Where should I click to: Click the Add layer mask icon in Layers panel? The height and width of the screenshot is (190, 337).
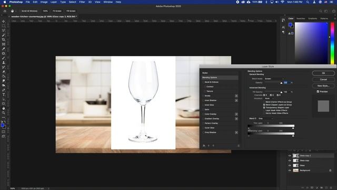click(x=312, y=188)
